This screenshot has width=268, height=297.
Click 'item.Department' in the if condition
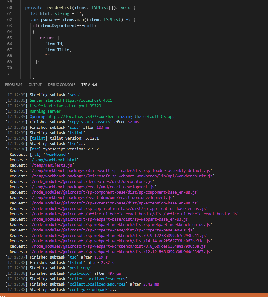coord(58,26)
